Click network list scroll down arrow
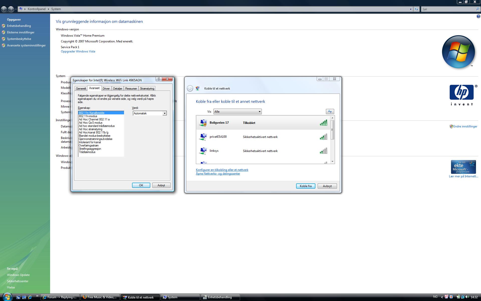This screenshot has width=481, height=301. click(332, 162)
